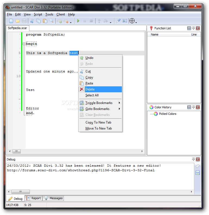Switch to the Report tab
209x215 pixels.
34,198
